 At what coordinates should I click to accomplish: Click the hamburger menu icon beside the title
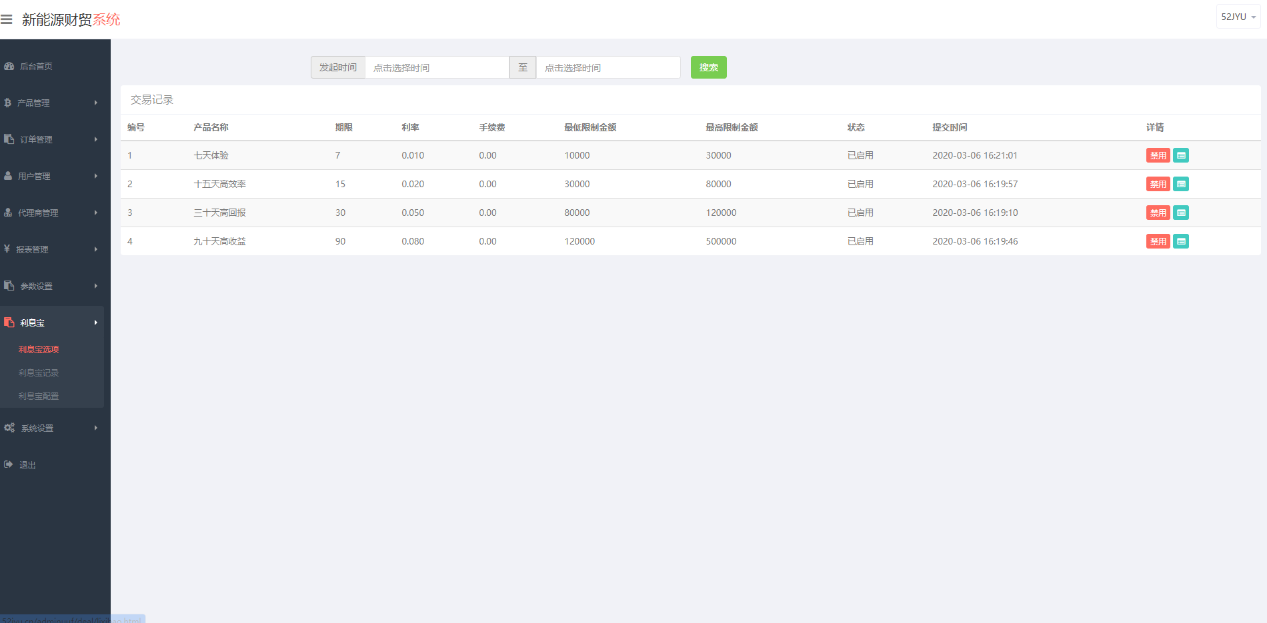click(7, 19)
